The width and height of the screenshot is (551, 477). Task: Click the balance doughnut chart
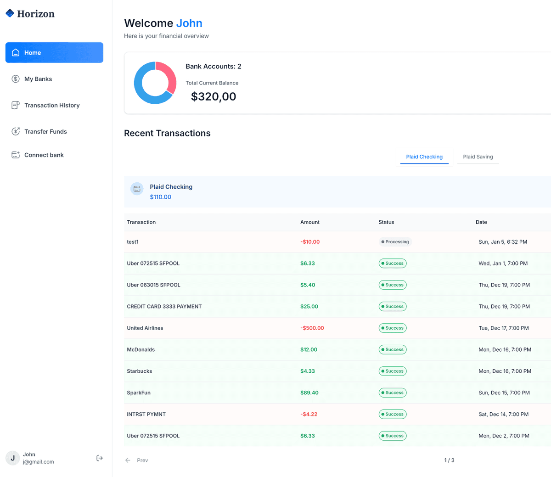tap(155, 83)
